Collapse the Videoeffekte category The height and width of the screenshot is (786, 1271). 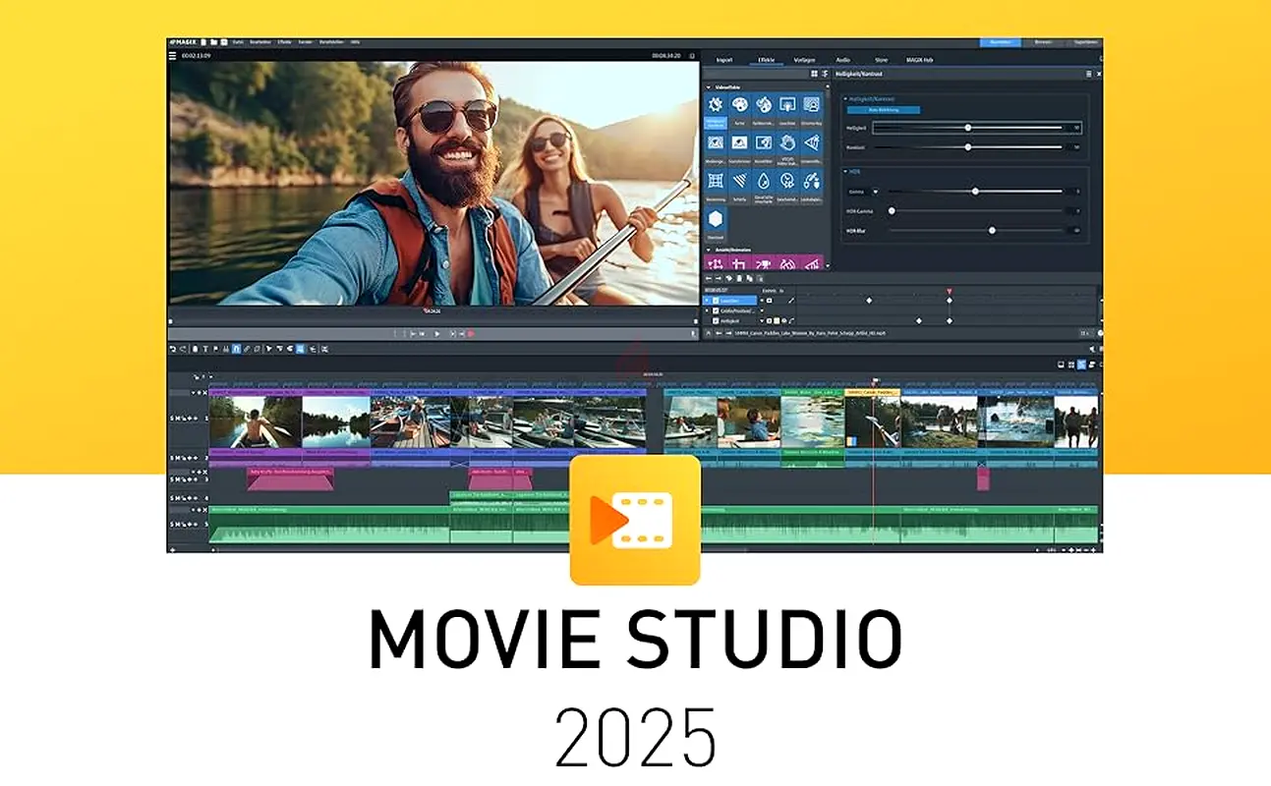pyautogui.click(x=709, y=87)
